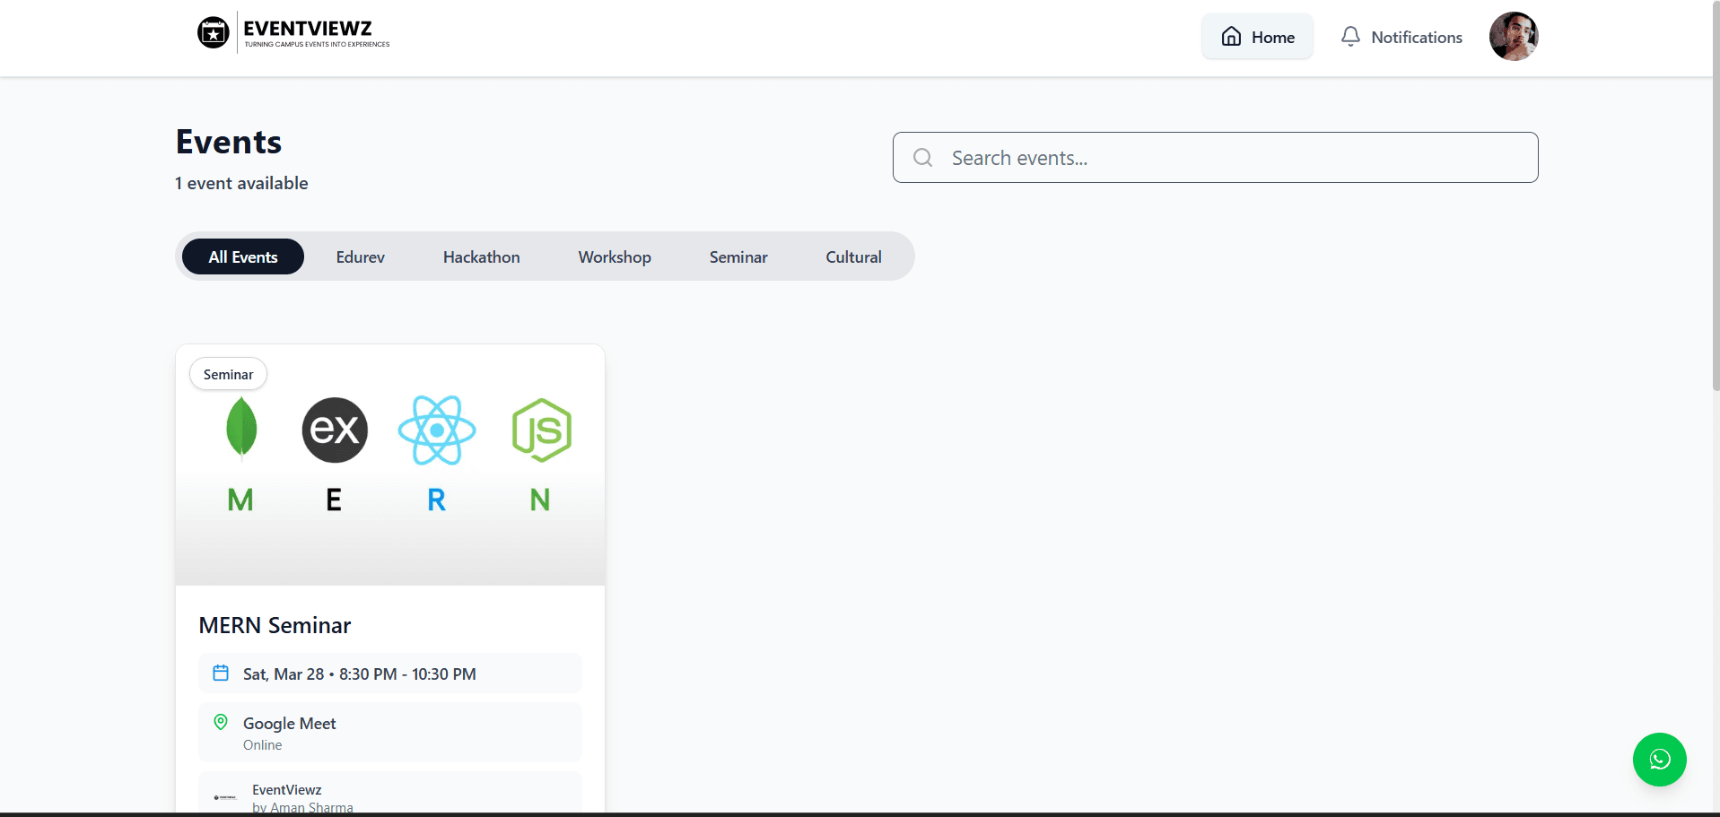Viewport: 1720px width, 817px height.
Task: Click the All Events pill
Action: coord(242,256)
